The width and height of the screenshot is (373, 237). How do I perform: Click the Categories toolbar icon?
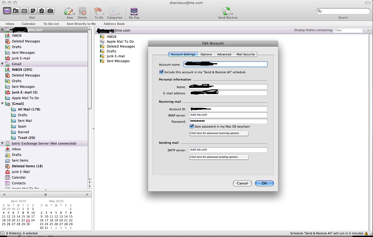click(114, 11)
